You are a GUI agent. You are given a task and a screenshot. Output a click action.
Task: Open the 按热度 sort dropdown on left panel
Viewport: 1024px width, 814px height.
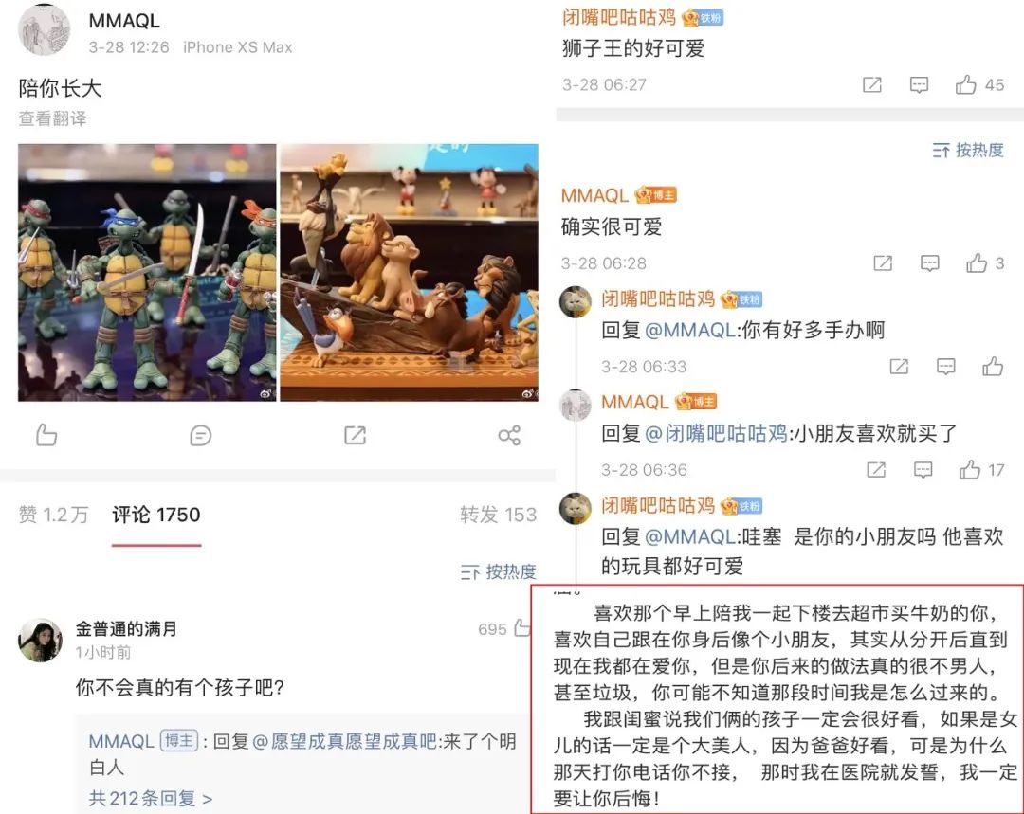tap(499, 571)
